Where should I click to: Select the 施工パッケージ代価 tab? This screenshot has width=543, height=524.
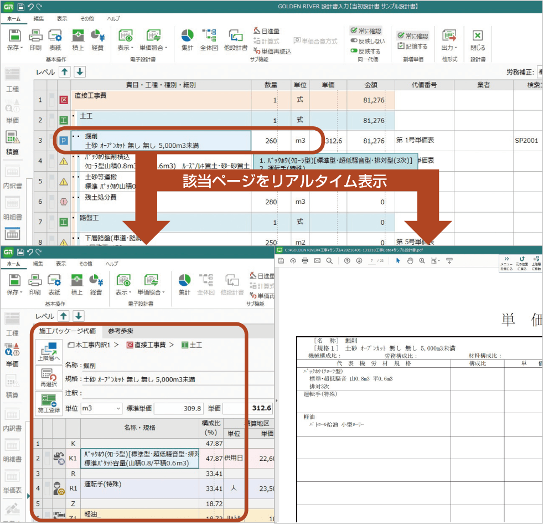pos(67,331)
